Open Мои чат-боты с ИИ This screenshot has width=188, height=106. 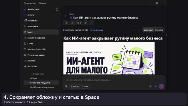(x=41, y=49)
